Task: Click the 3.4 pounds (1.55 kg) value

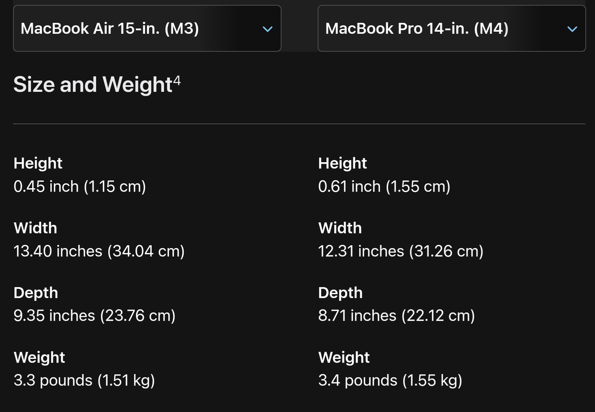Action: click(x=390, y=380)
